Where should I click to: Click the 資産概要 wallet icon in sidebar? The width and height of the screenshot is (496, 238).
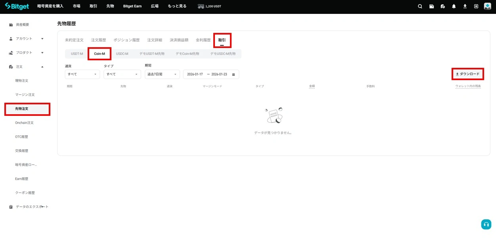(11, 25)
